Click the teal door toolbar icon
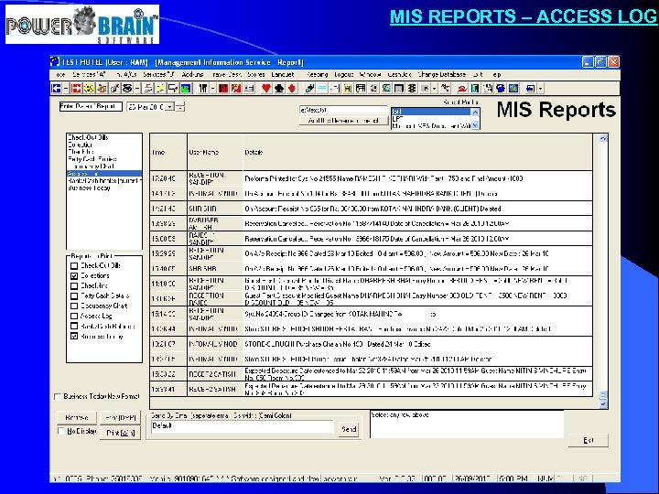Image resolution: width=659 pixels, height=494 pixels. pos(475,88)
